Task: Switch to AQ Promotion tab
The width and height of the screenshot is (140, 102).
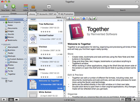Action: point(67,14)
